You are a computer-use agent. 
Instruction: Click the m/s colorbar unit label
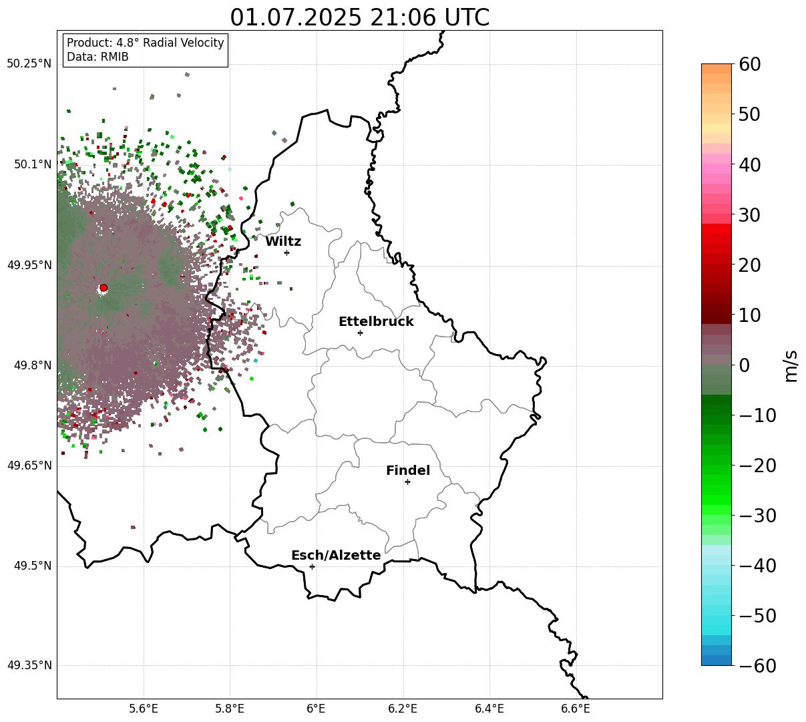[x=791, y=365]
